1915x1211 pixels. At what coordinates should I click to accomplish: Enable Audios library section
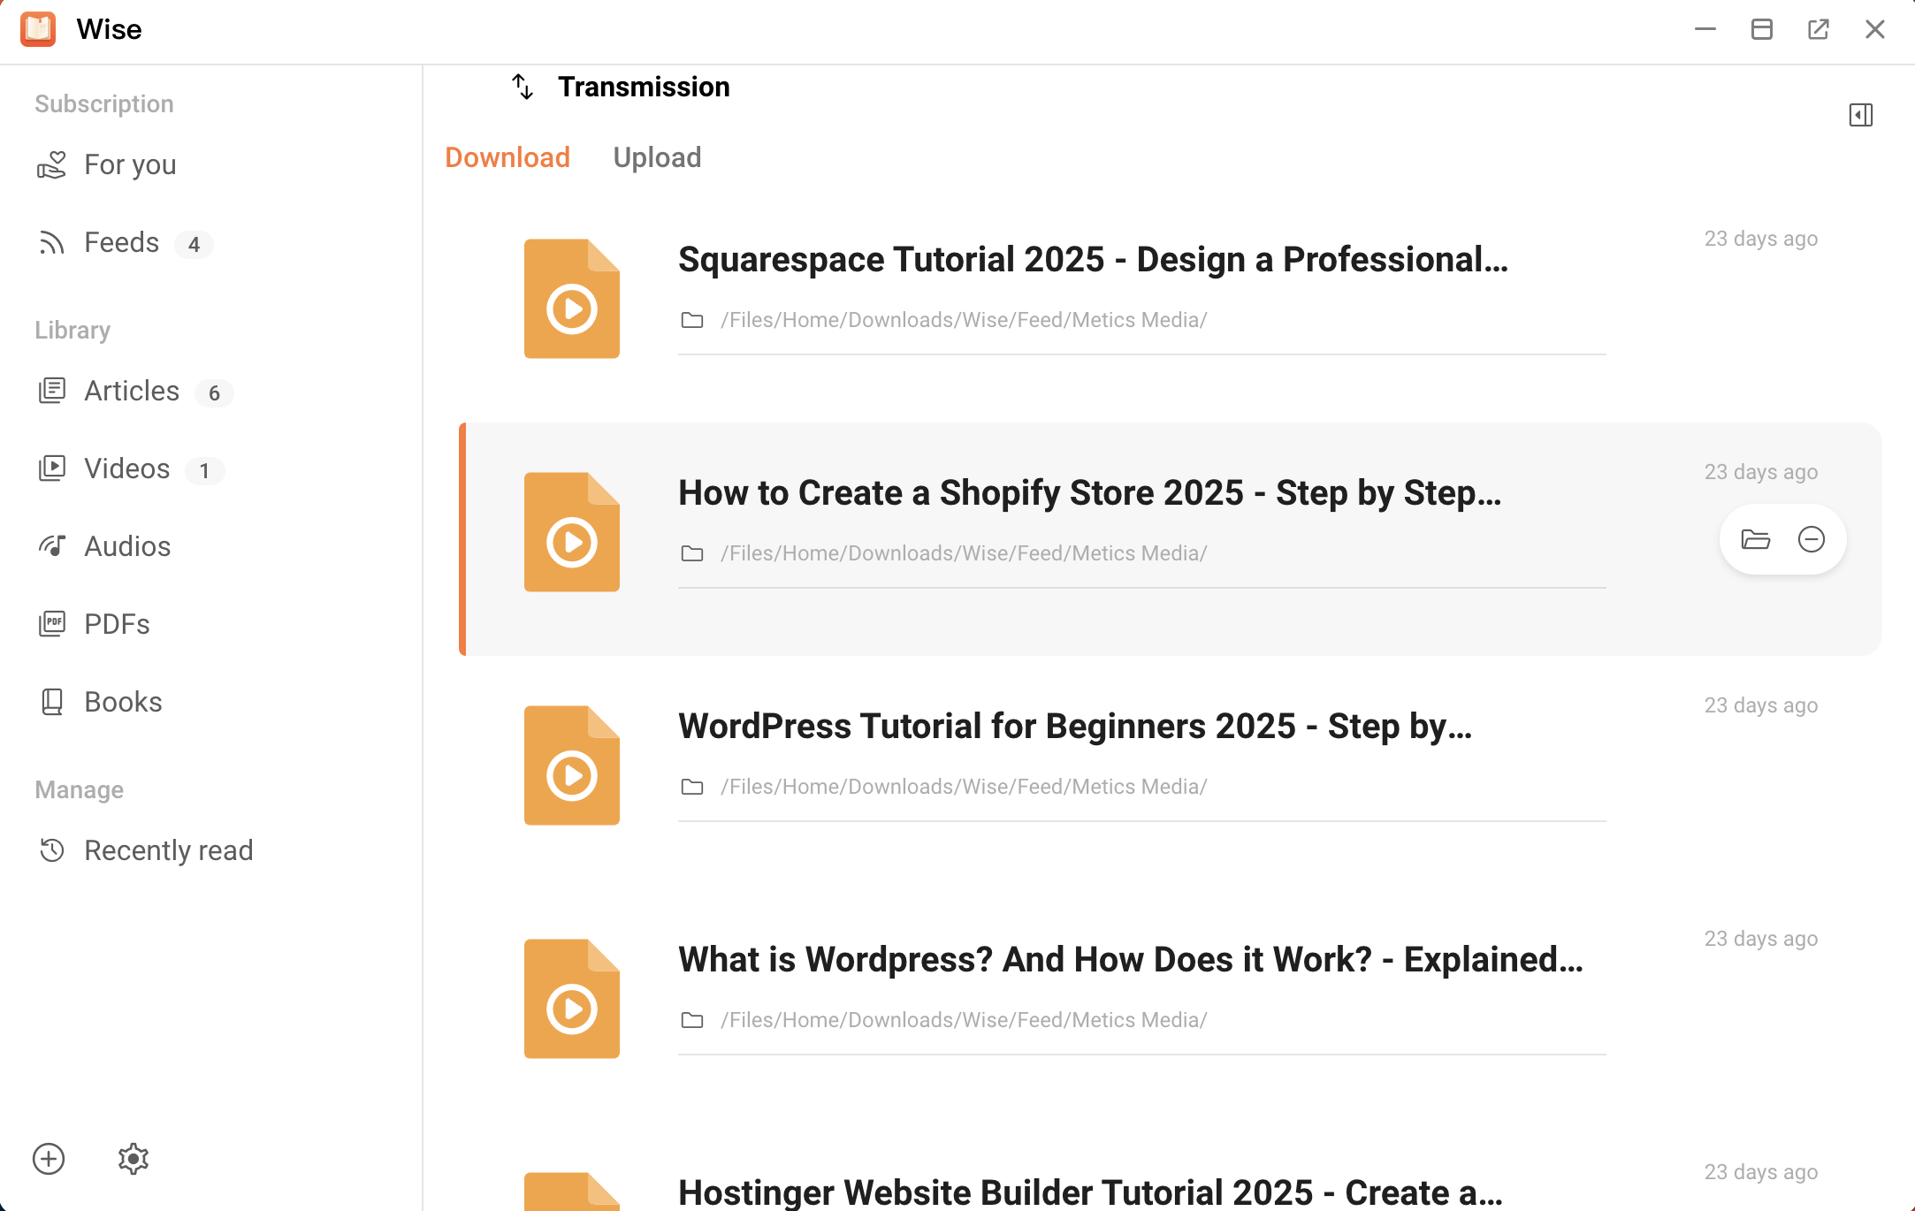point(126,545)
